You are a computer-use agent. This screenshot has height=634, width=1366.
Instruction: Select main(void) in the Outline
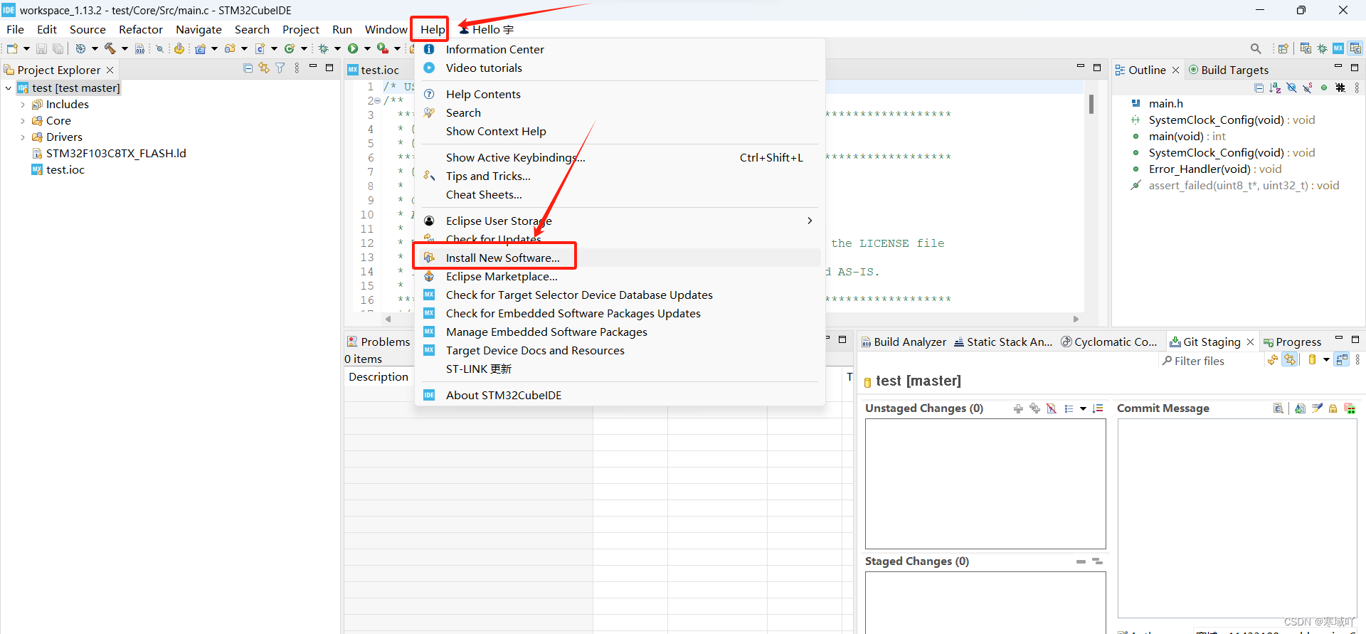[1187, 137]
